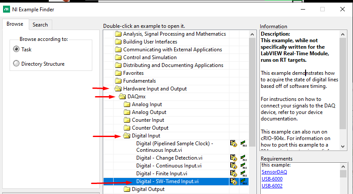Open the USB-6000 requirement link
353x194 pixels.
click(x=272, y=179)
